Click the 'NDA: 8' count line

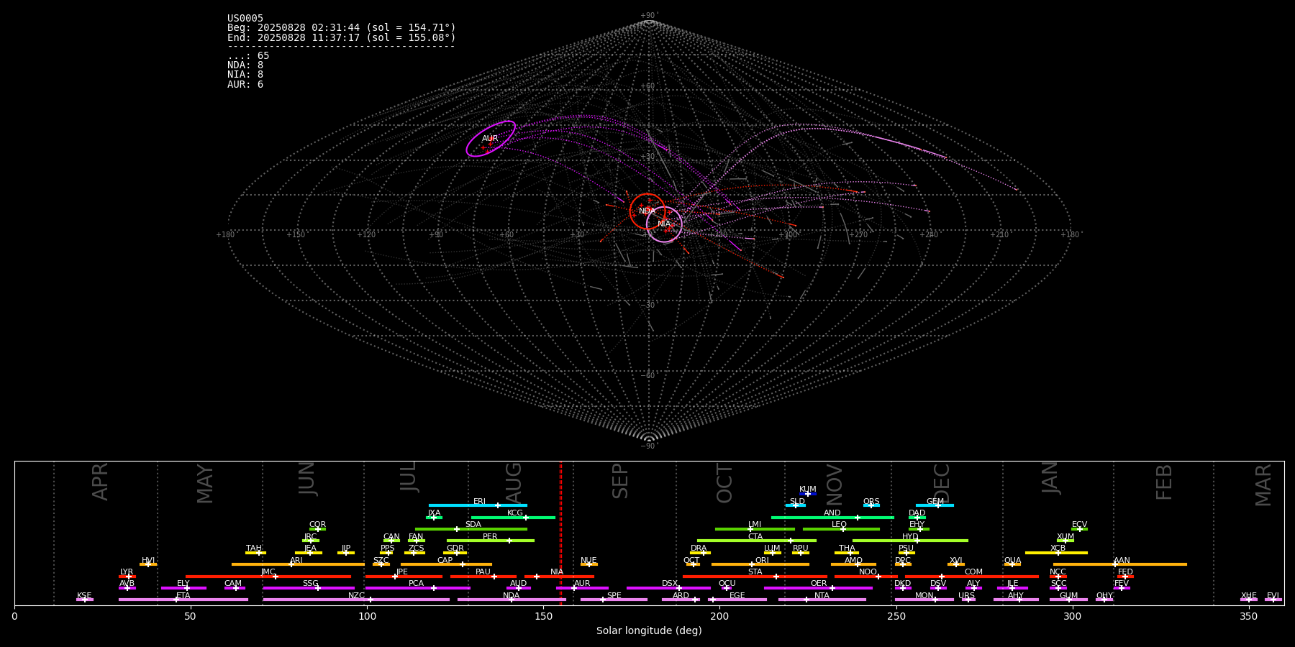(x=245, y=65)
